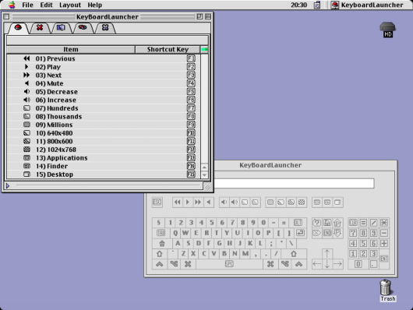Click the list scroll down arrow
Screen dimensions: 413x310
pos(204,174)
